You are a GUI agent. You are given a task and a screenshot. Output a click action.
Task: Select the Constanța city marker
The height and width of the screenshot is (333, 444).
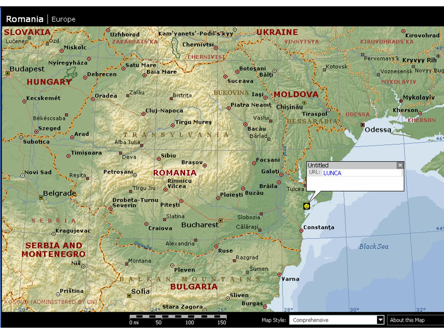click(x=301, y=231)
